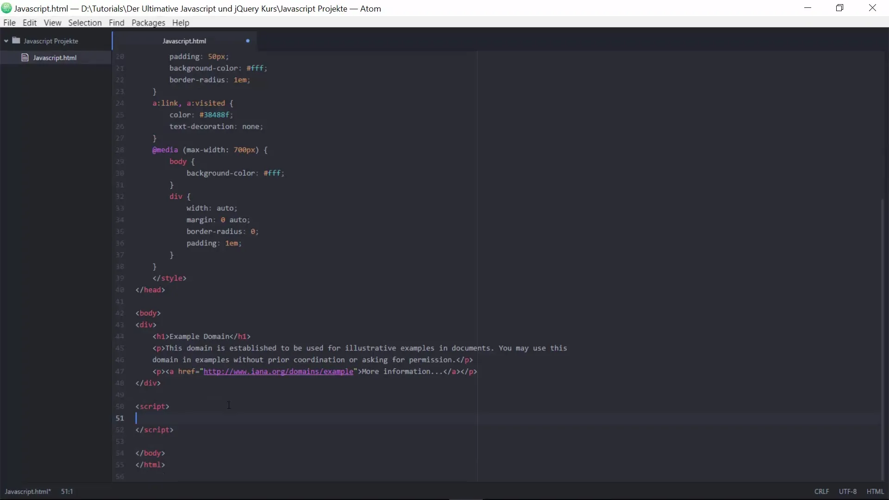Screen dimensions: 889x500
Task: Click the 51:1 cursor position indicator
Action: [x=67, y=492]
